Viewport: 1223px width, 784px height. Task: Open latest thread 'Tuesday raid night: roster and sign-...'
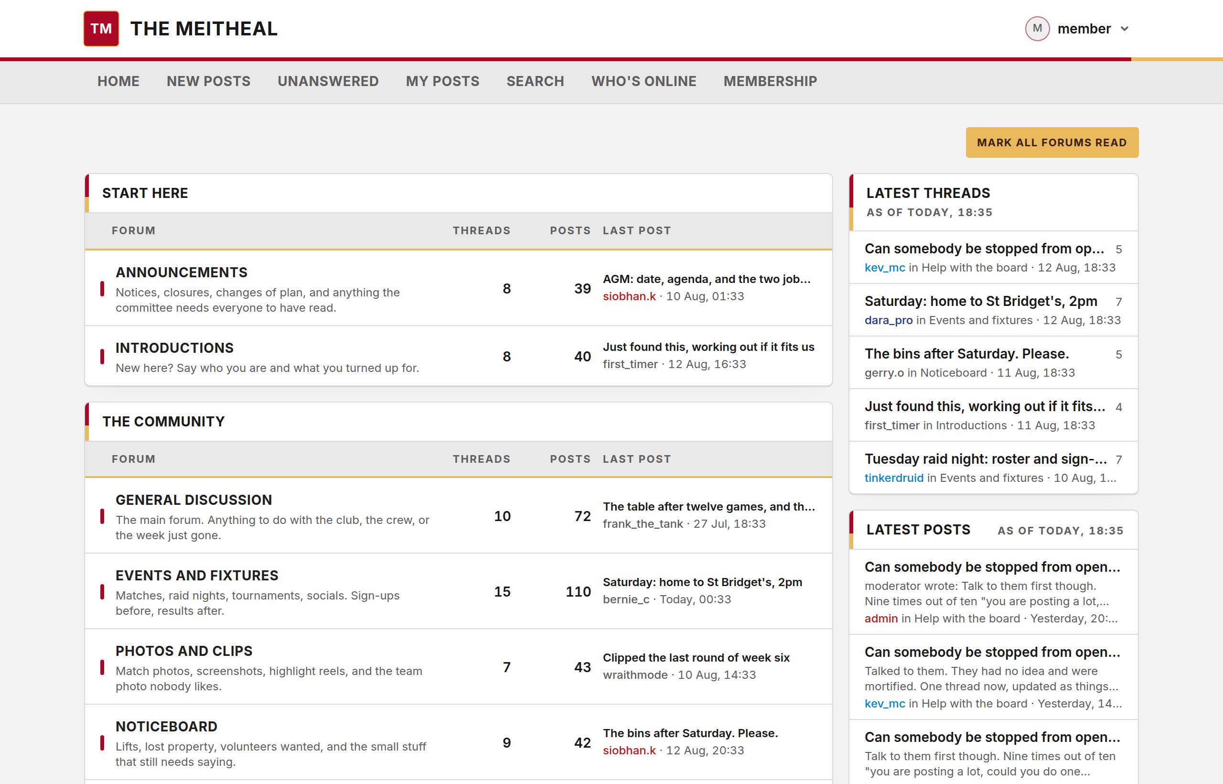pyautogui.click(x=986, y=459)
